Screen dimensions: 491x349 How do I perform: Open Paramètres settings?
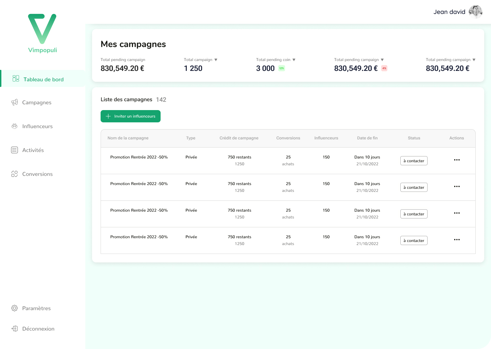36,308
